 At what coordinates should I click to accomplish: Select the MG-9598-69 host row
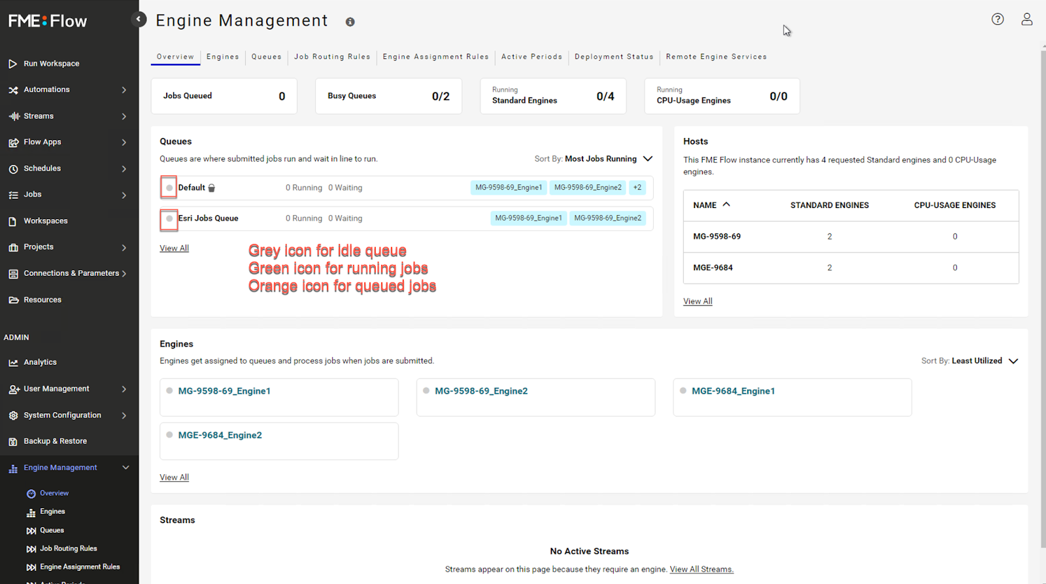tap(851, 237)
